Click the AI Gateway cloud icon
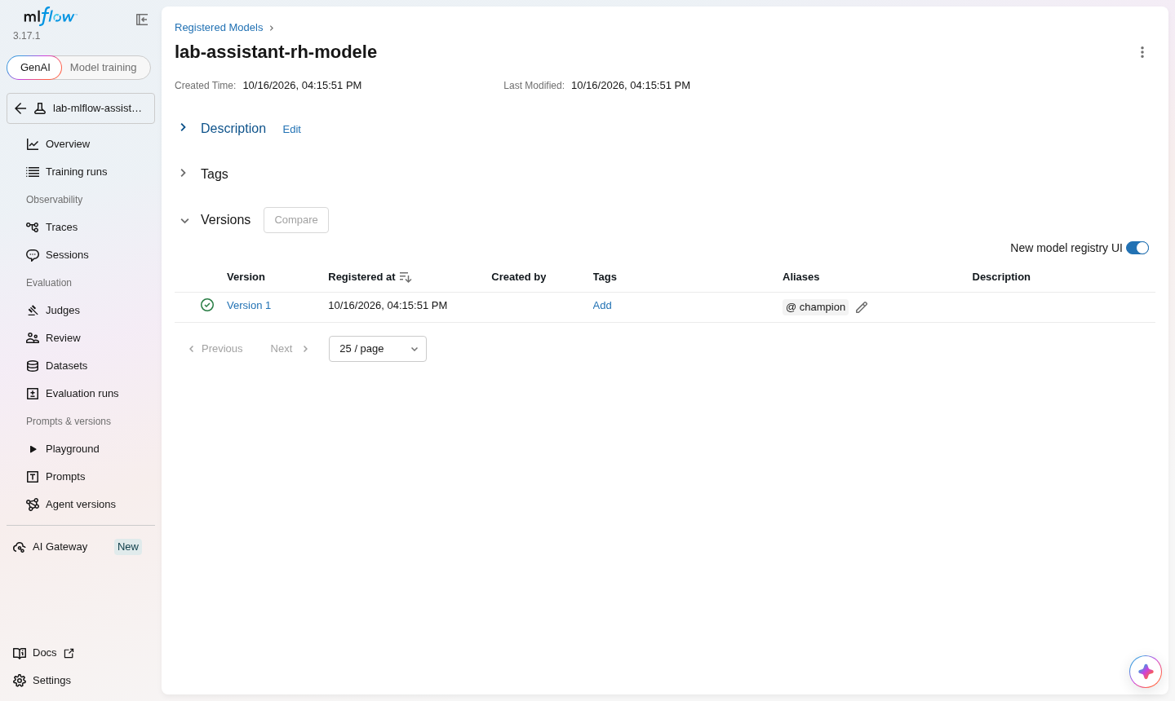 click(x=20, y=547)
